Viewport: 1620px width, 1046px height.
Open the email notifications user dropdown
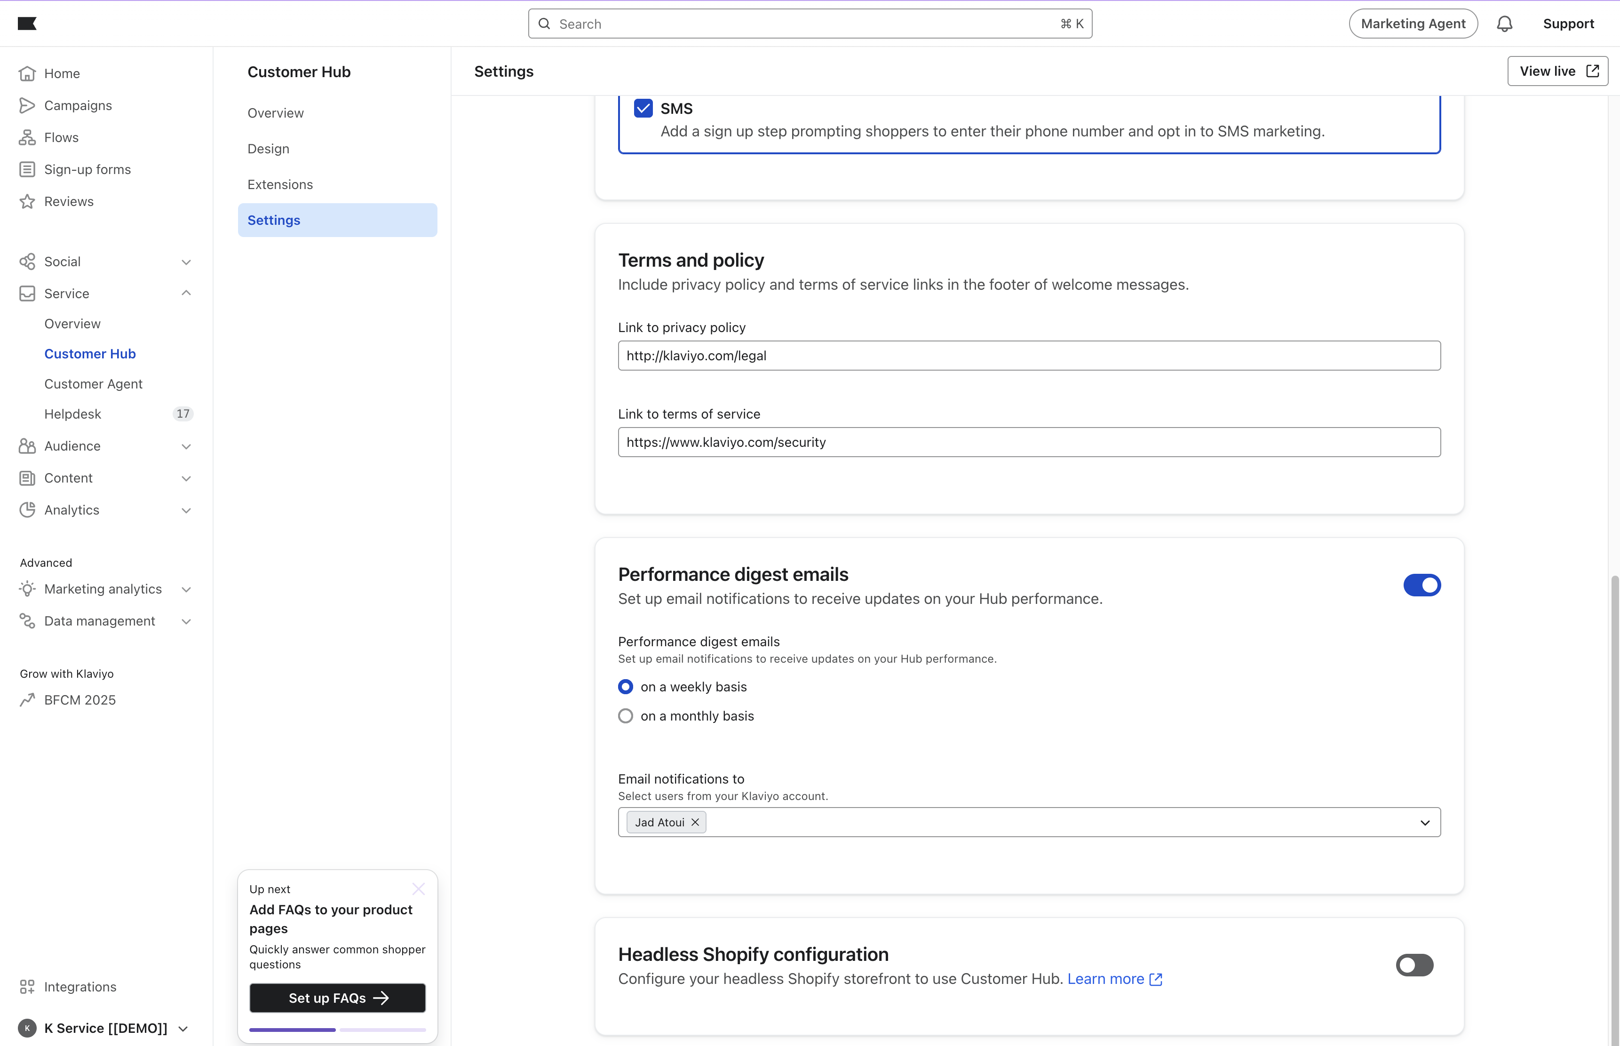pos(1424,823)
